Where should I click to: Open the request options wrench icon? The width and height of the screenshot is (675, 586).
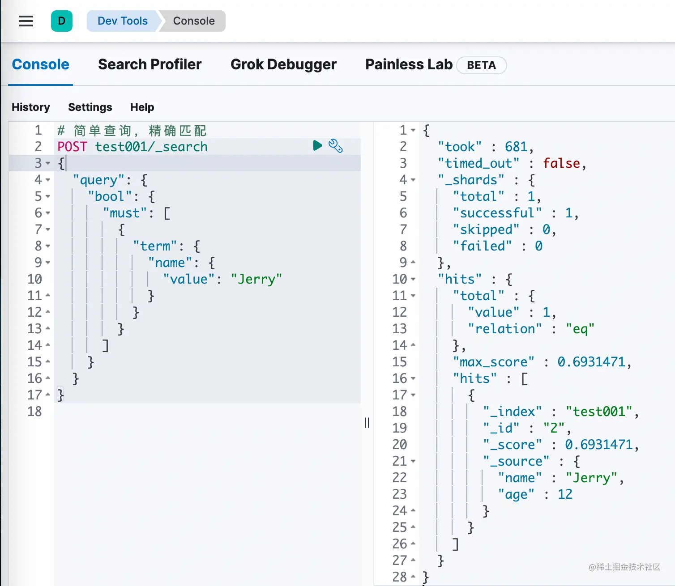(335, 145)
